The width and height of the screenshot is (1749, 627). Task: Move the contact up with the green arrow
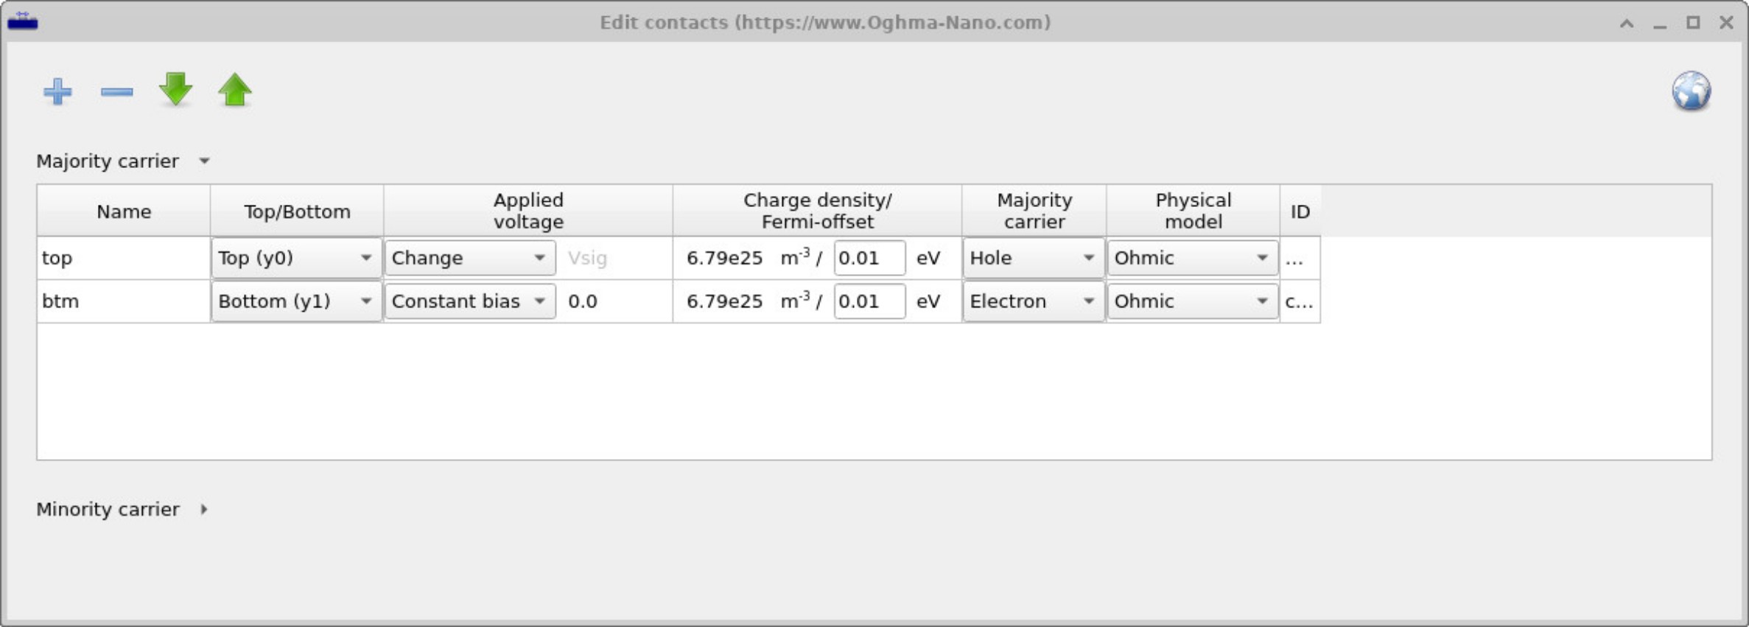click(x=234, y=91)
